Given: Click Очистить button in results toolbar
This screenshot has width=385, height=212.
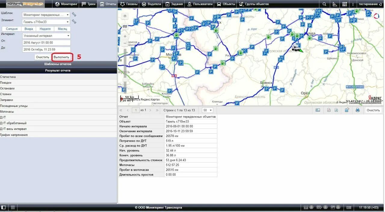Looking at the screenshot, I should click(x=373, y=110).
